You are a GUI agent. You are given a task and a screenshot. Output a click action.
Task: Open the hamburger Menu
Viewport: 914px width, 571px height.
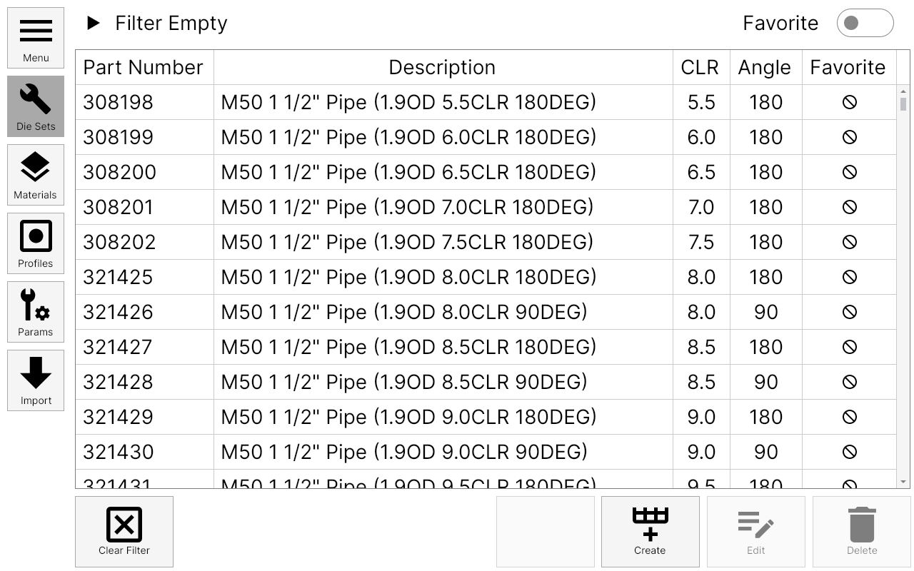tap(35, 37)
